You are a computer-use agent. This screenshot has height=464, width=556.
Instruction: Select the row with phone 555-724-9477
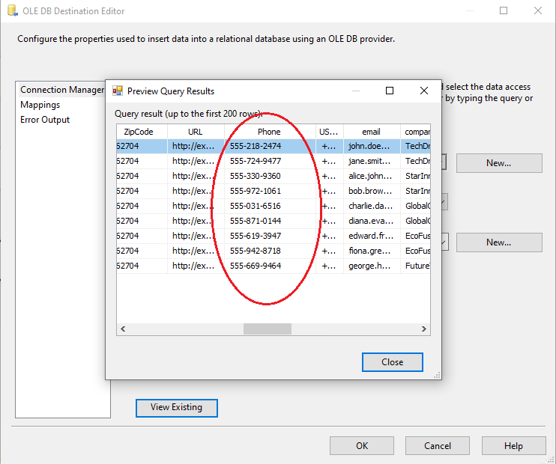(x=256, y=161)
